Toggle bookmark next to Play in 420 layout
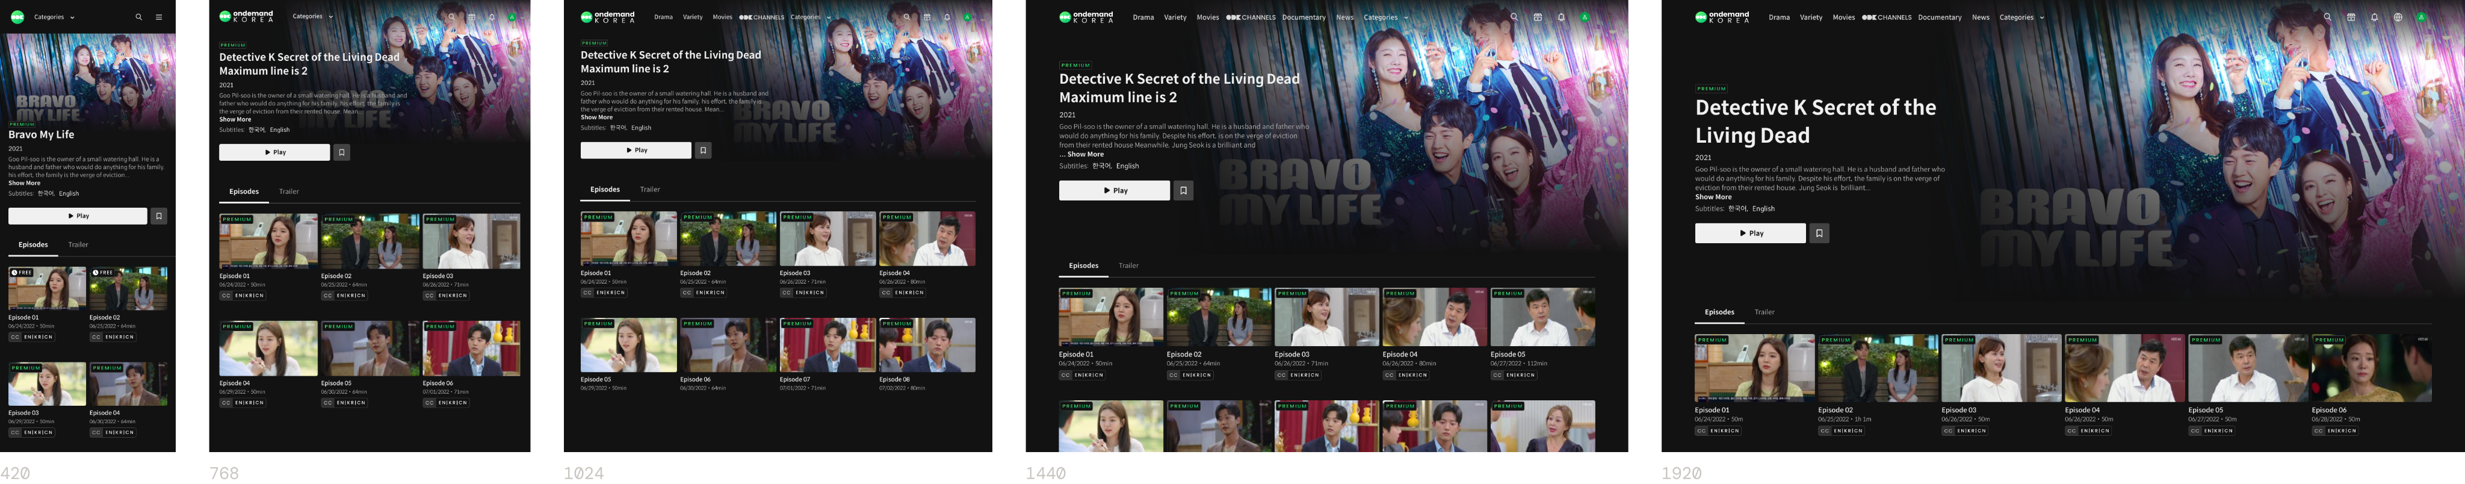Viewport: 2465px width, 484px height. click(x=159, y=216)
